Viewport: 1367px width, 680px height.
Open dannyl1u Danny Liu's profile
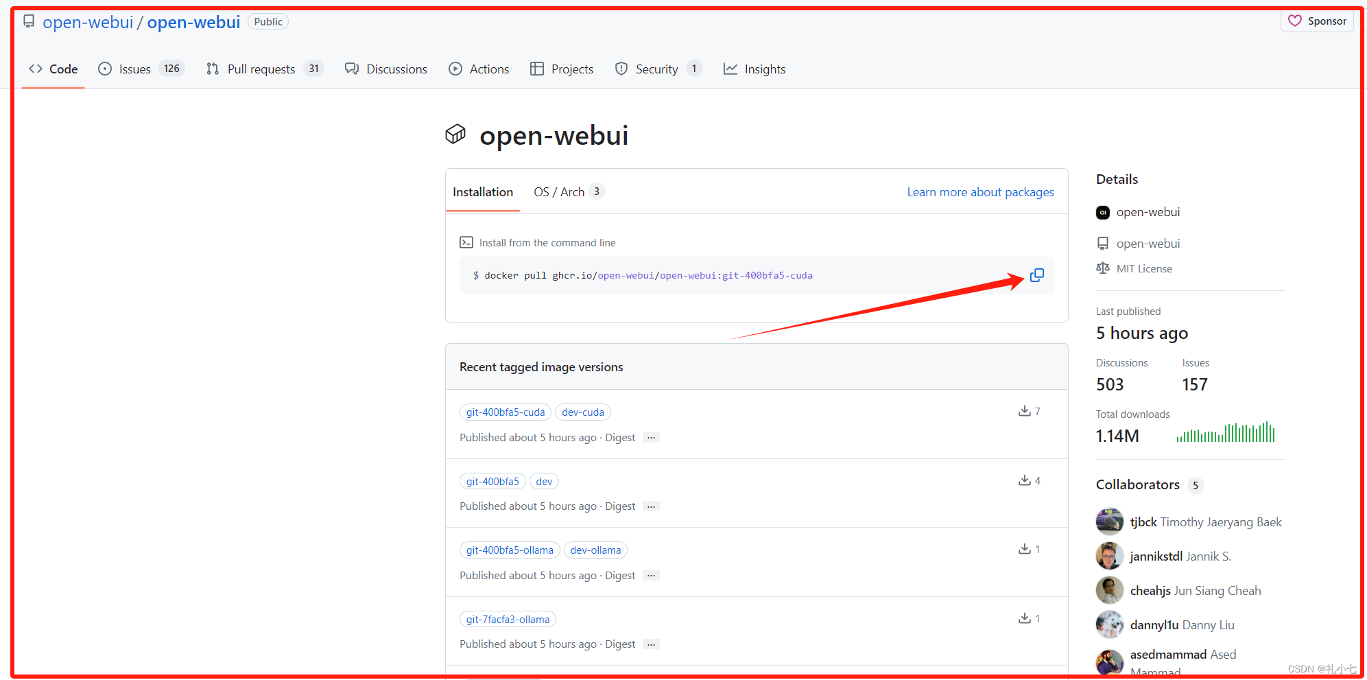(1182, 625)
